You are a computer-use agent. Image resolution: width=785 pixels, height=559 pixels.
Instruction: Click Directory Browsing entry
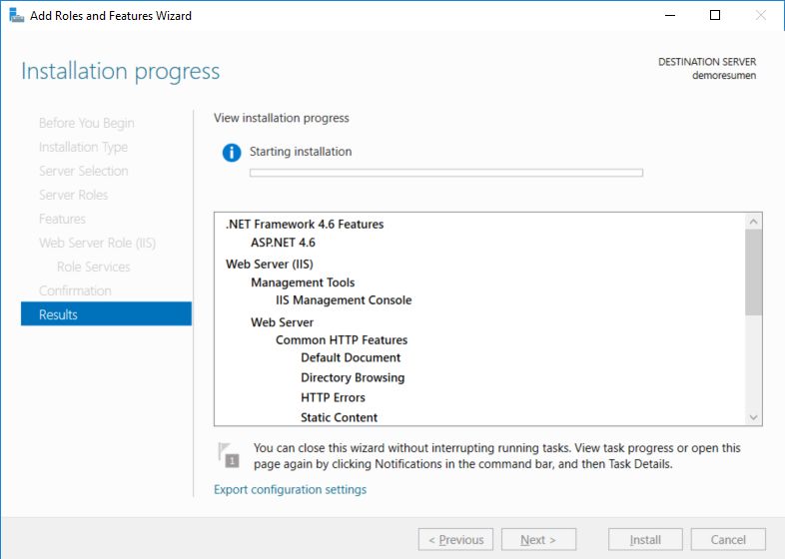coord(353,378)
